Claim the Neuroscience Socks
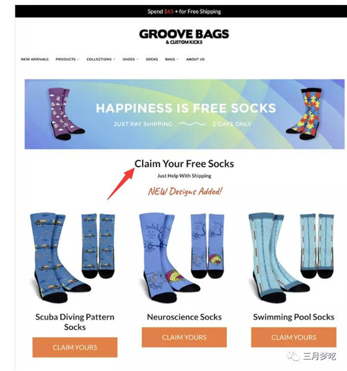The width and height of the screenshot is (347, 371). point(184,337)
